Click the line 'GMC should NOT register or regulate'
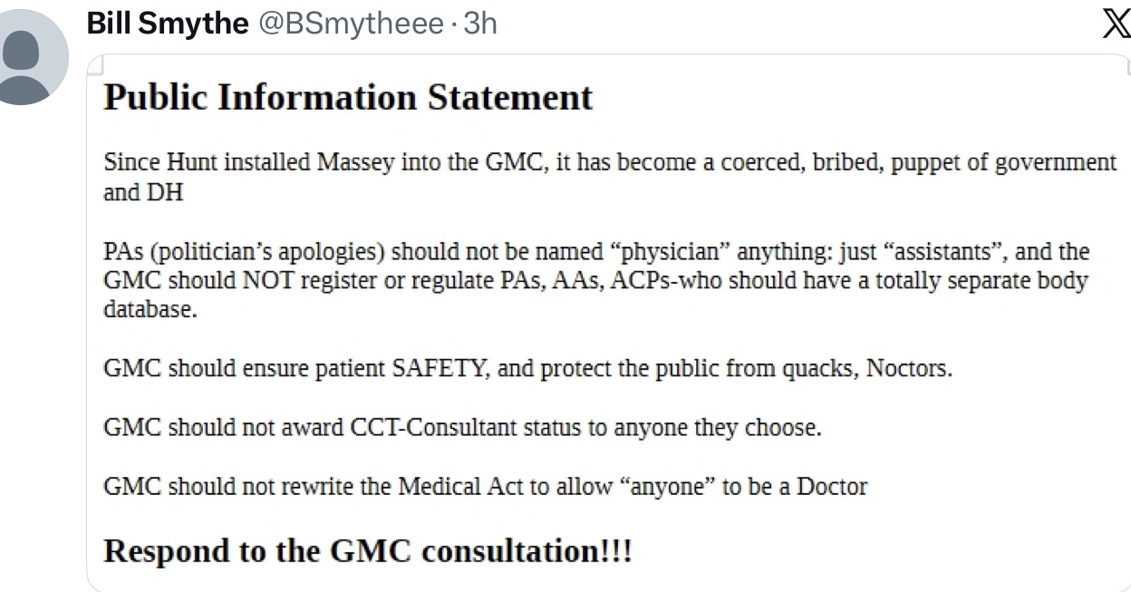 [595, 280]
